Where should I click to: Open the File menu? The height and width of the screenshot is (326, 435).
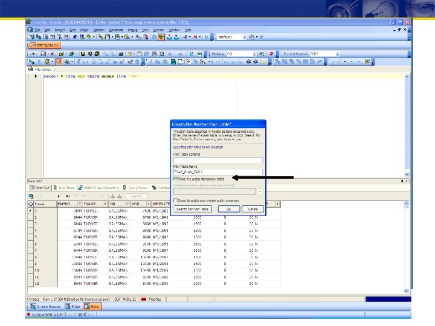(x=37, y=30)
